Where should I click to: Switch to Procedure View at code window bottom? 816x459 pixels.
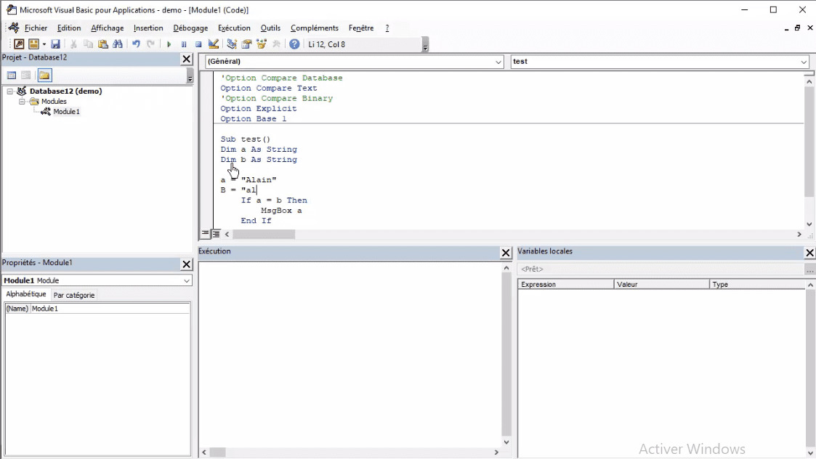click(x=206, y=234)
